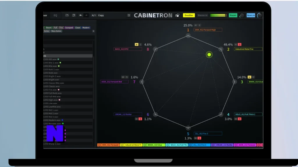The image size is (298, 167).
Task: Click the Room amount knob
Action: (x=242, y=16)
